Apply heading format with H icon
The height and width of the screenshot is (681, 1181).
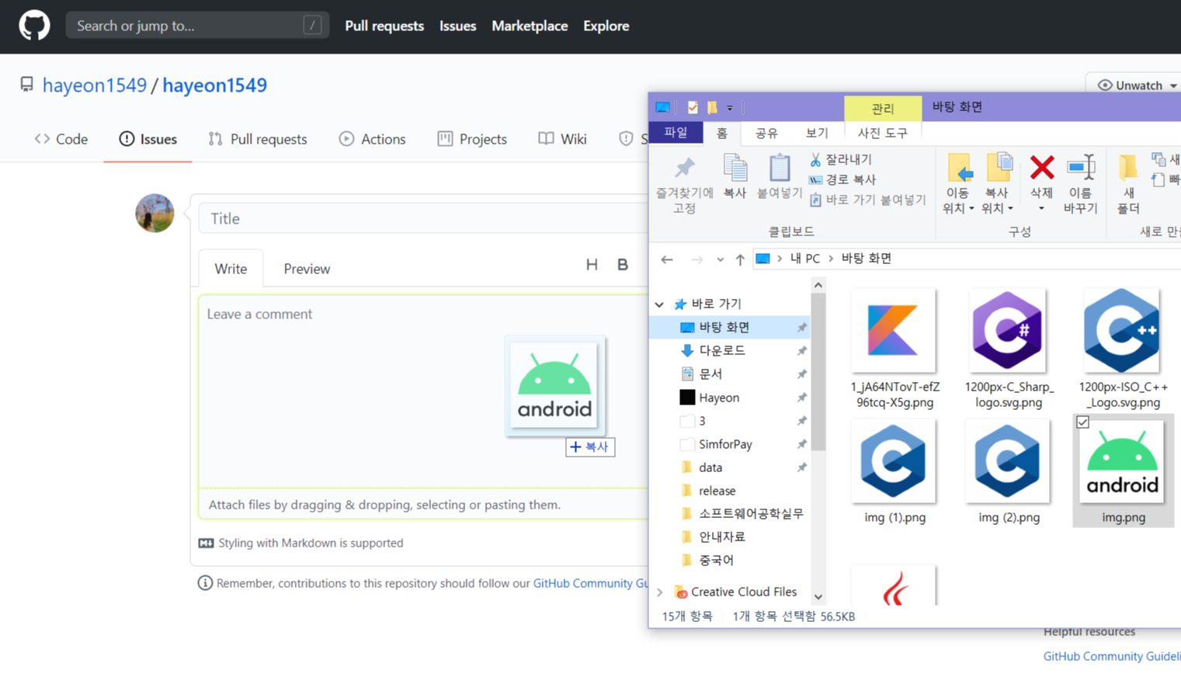point(592,265)
